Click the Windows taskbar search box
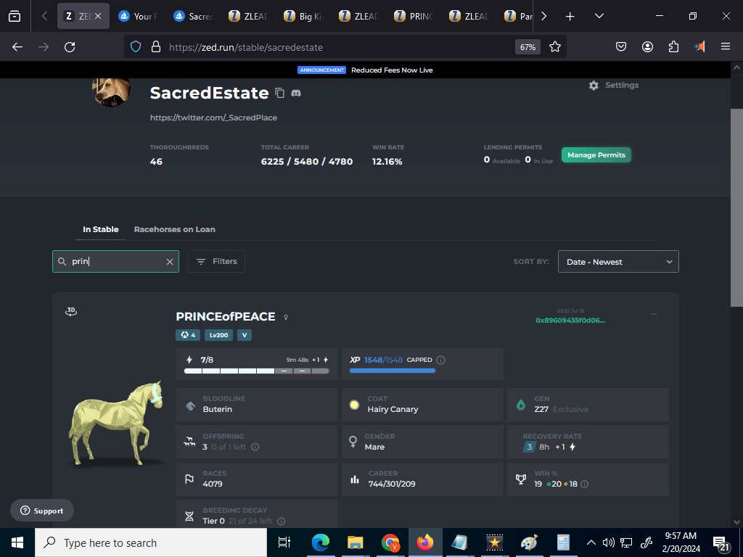 151,542
